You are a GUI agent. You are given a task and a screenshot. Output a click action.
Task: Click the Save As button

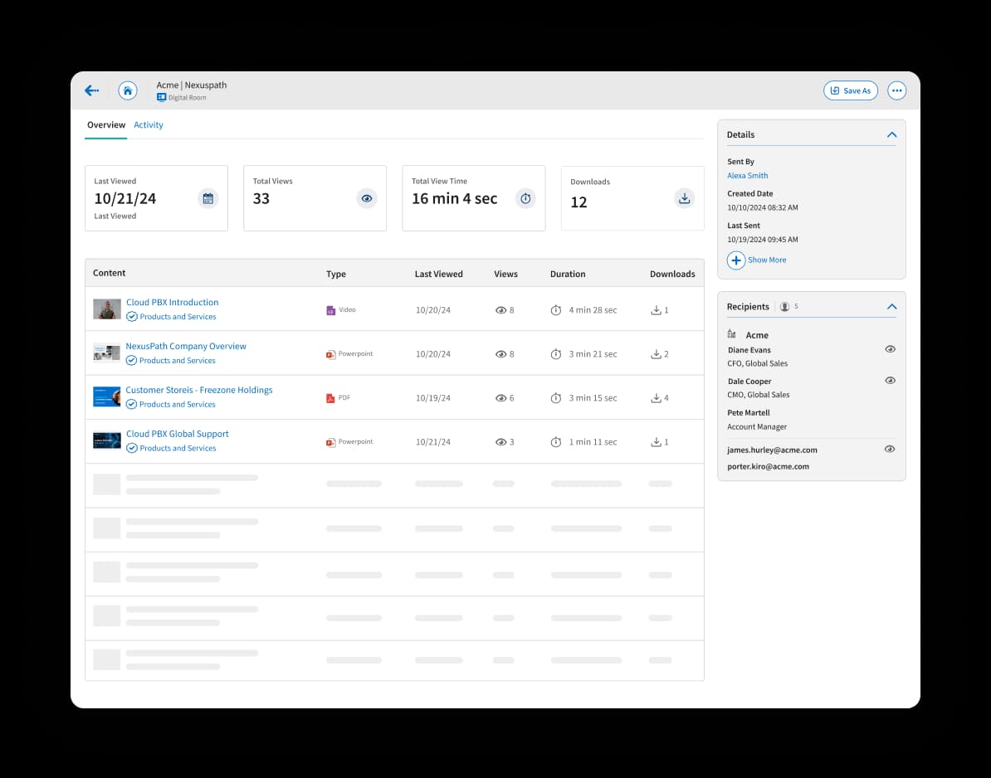pos(850,90)
